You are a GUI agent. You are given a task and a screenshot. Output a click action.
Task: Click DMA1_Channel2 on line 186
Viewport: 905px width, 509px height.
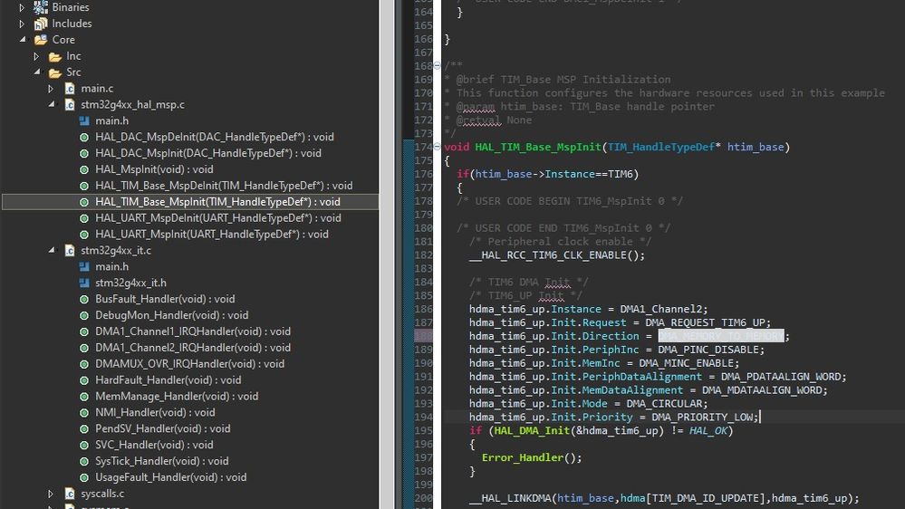(660, 309)
